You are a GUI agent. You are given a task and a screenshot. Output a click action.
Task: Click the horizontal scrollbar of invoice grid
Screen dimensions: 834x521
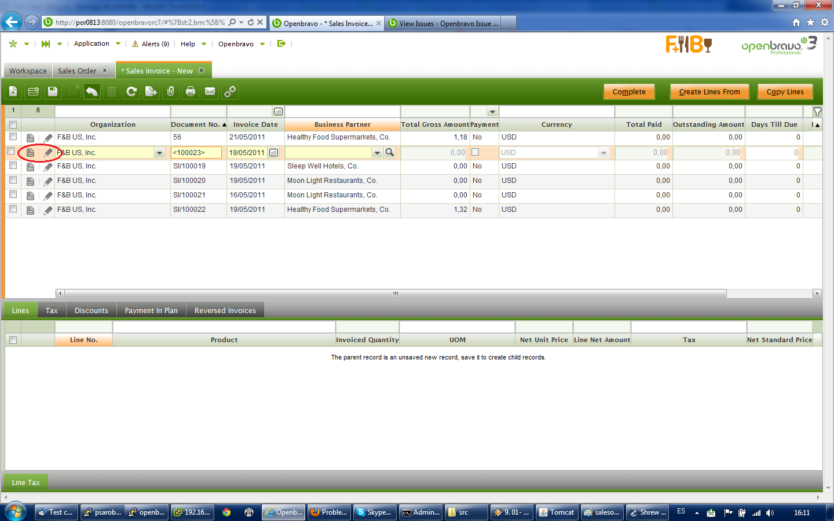point(396,293)
